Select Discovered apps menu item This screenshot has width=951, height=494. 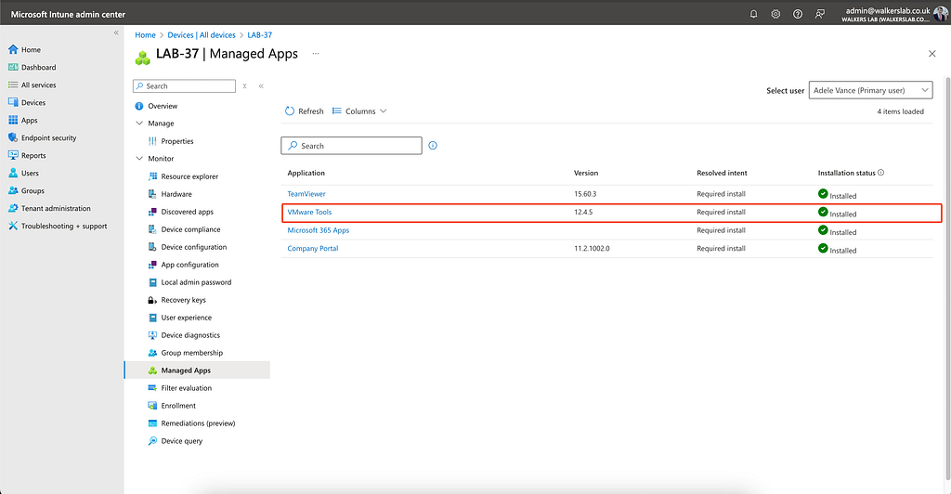click(187, 212)
